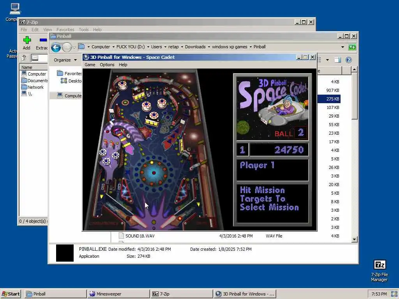399x299 pixels.
Task: Click the green Refresh icon in the Pinball explorer
Action: click(x=352, y=47)
